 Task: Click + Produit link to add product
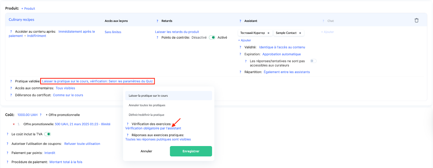pos(28,9)
